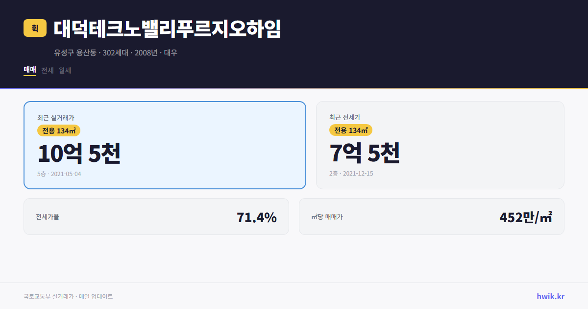Switch to the 월세 tab
The image size is (588, 309).
click(64, 70)
